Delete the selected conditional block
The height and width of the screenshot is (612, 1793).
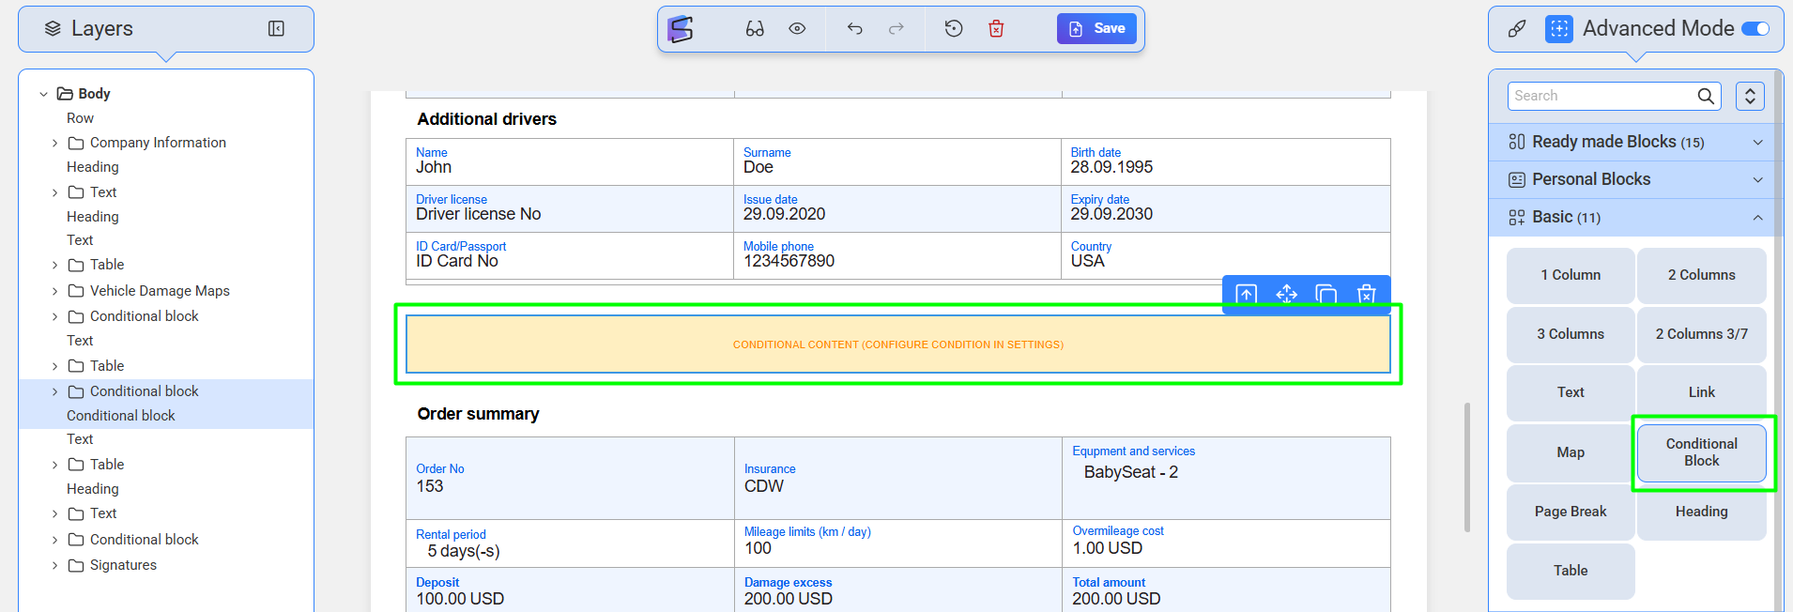pyautogui.click(x=1366, y=294)
